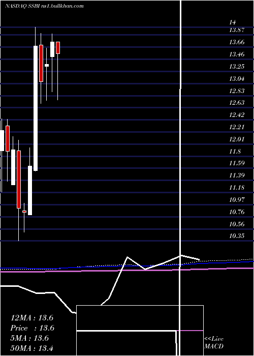Select the 14 price axis label
The width and height of the screenshot is (254, 356).
[233, 22]
